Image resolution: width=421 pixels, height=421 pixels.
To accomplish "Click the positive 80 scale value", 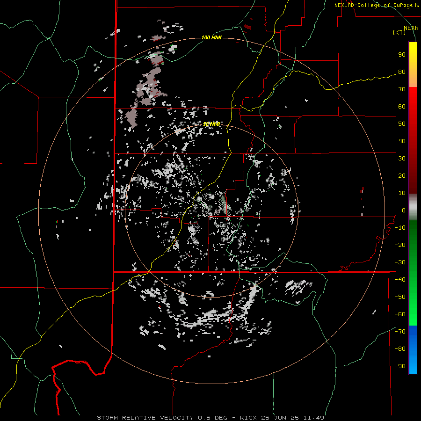I will 402,72.
